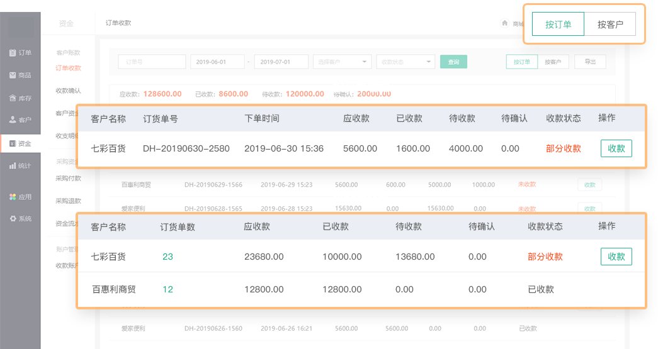Open the 库存 inventory section
This screenshot has width=658, height=349.
pyautogui.click(x=20, y=98)
